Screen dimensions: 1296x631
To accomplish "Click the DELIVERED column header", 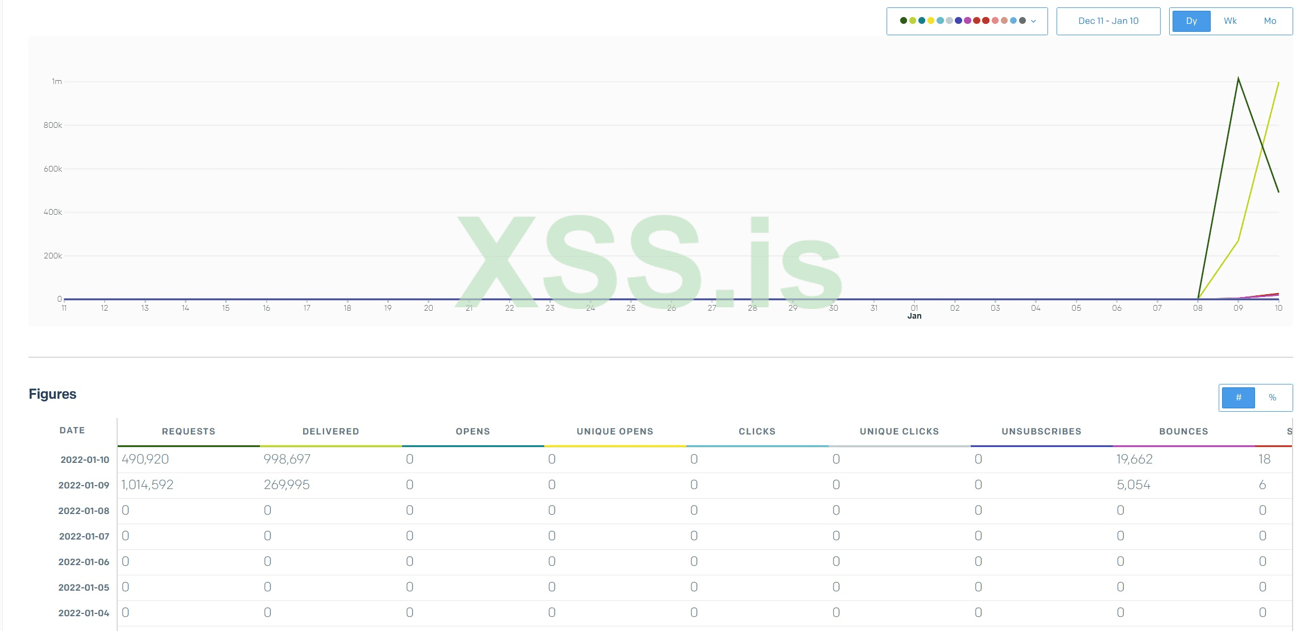I will [330, 432].
